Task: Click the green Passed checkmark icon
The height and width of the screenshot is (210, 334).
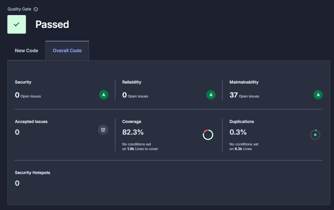Action: pos(17,24)
